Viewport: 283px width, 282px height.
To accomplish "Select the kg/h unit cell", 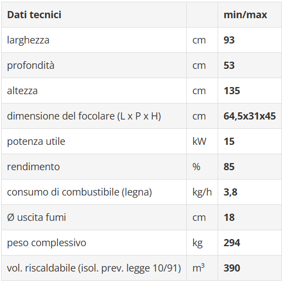I will point(202,192).
